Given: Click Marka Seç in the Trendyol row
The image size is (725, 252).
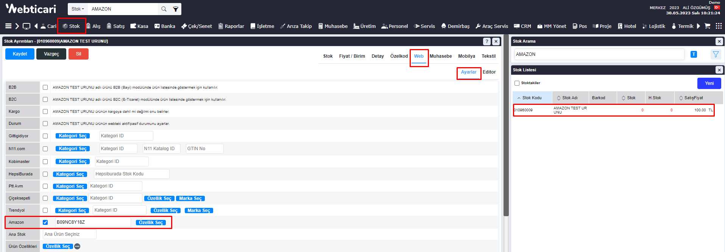Looking at the screenshot, I should point(199,211).
